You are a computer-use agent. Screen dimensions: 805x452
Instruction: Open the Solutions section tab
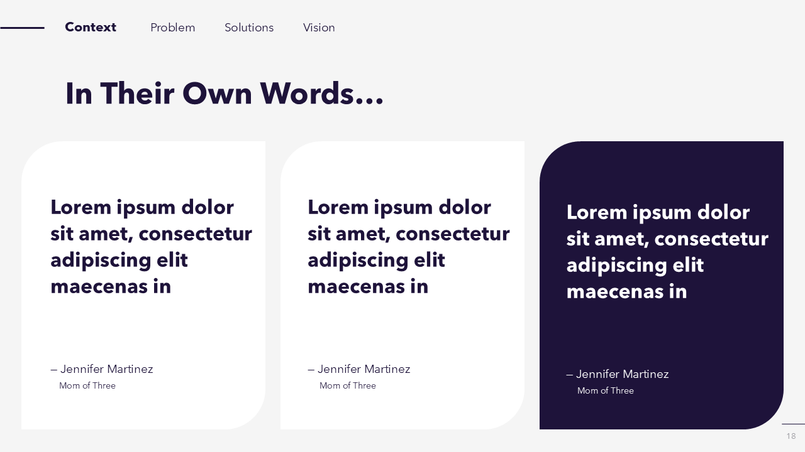[x=249, y=28]
